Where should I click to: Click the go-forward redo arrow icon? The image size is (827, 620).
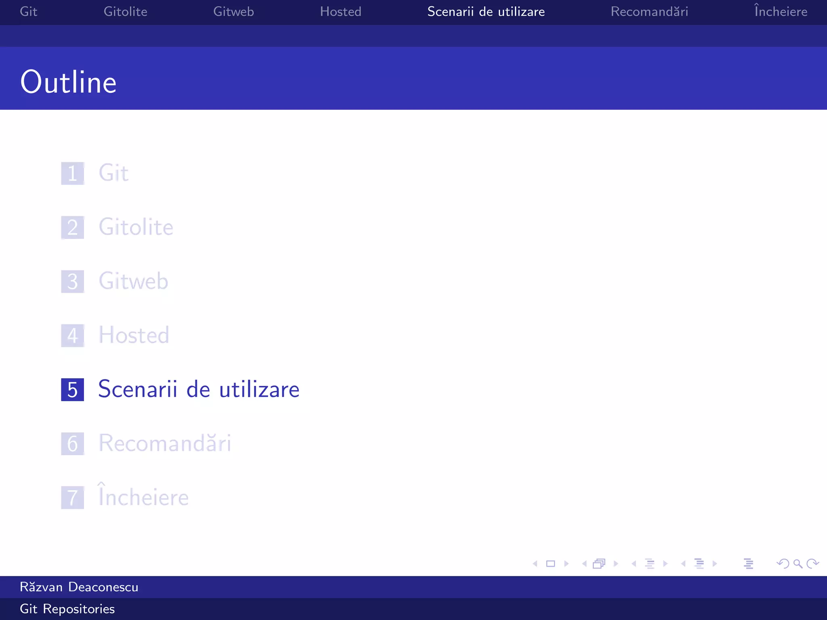[812, 563]
